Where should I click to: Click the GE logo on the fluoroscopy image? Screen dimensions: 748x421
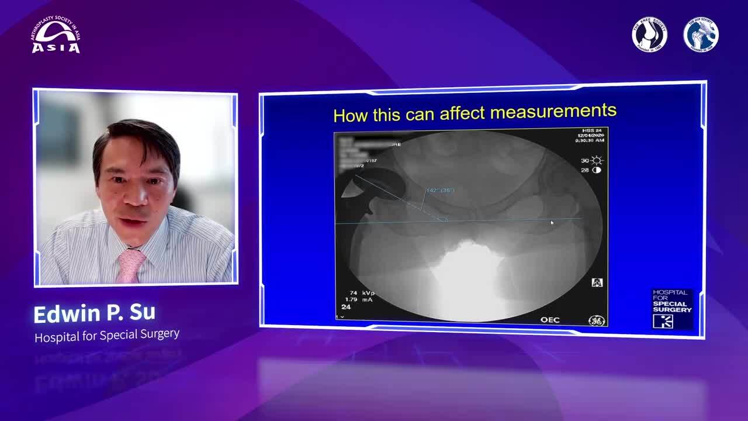tap(596, 320)
